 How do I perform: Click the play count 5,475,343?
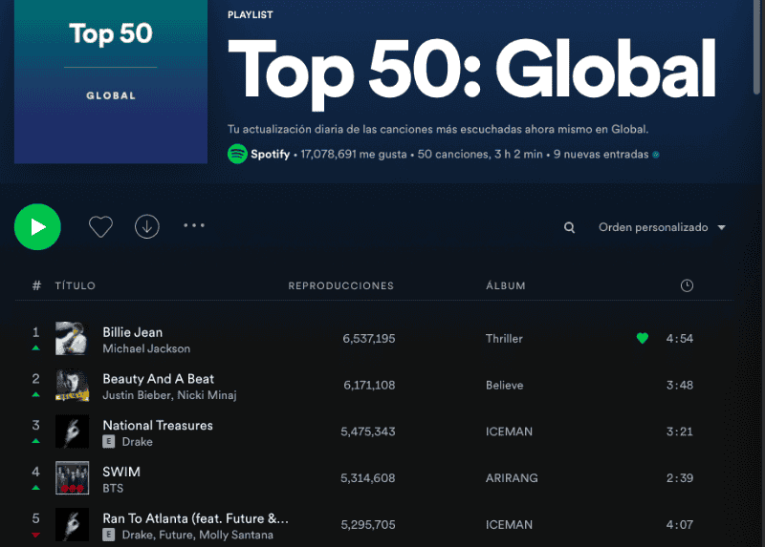368,431
